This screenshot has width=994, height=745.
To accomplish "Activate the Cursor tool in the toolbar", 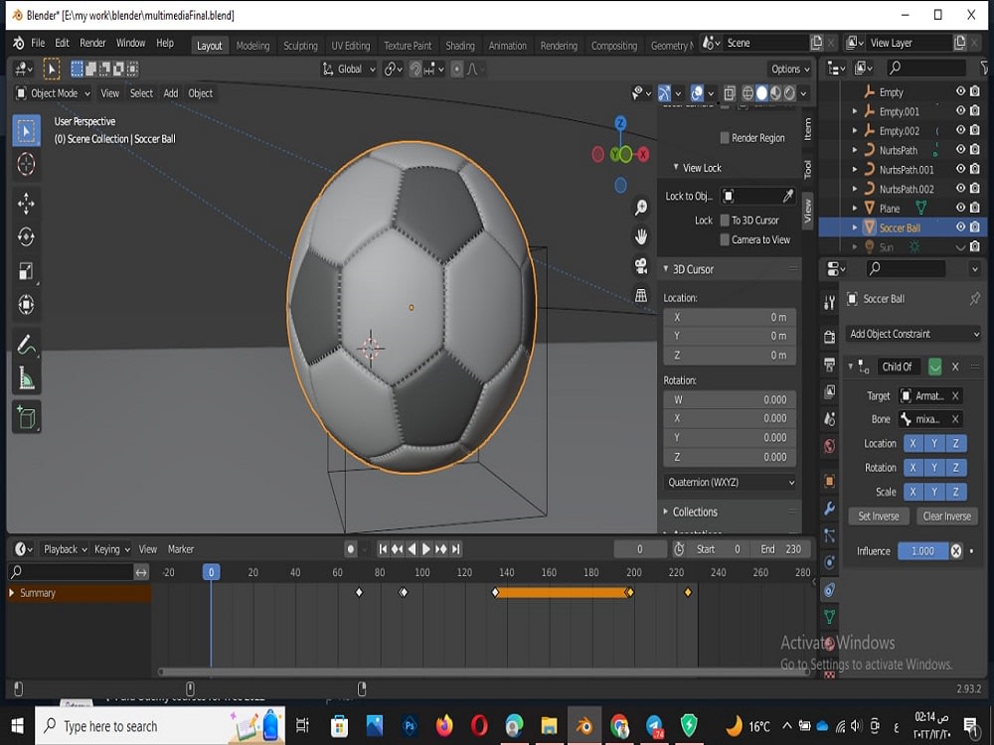I will pos(25,165).
